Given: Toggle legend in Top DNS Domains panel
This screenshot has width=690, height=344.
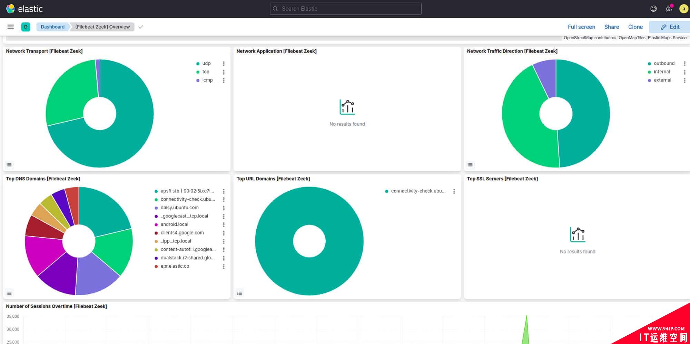Looking at the screenshot, I should pos(9,293).
